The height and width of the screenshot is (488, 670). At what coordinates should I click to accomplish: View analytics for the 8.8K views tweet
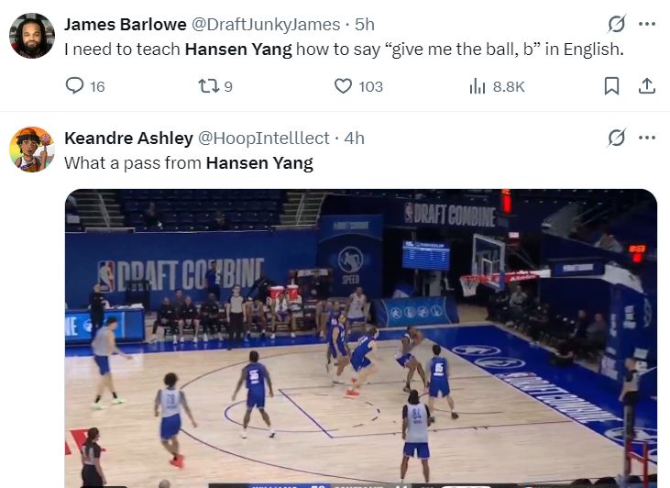click(x=497, y=86)
